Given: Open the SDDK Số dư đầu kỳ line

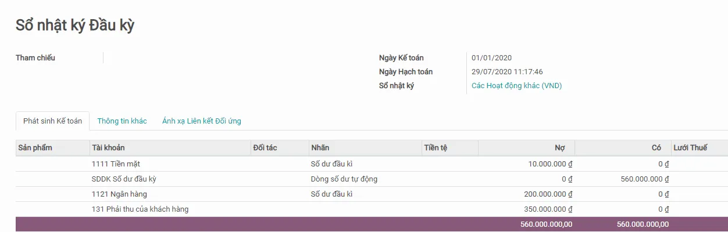Looking at the screenshot, I should pos(124,179).
